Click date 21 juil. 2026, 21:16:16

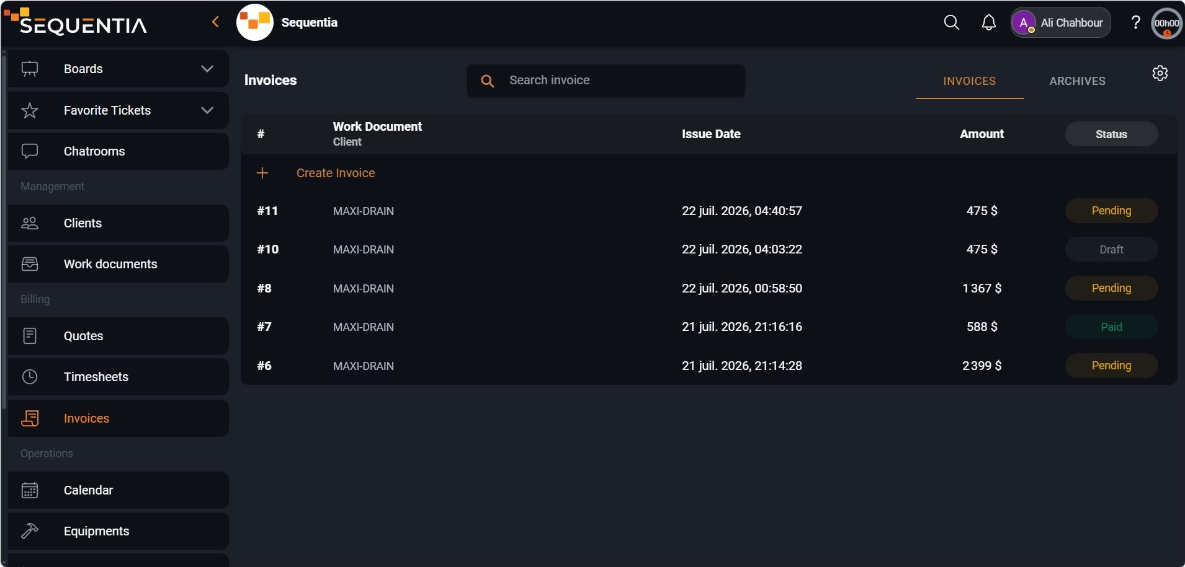tap(742, 327)
